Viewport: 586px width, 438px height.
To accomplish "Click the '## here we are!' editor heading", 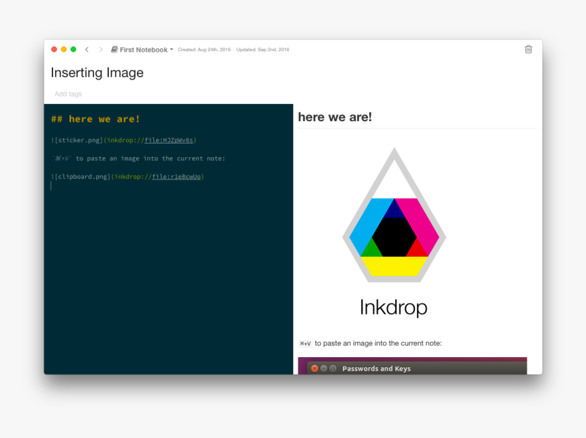I will pyautogui.click(x=95, y=119).
